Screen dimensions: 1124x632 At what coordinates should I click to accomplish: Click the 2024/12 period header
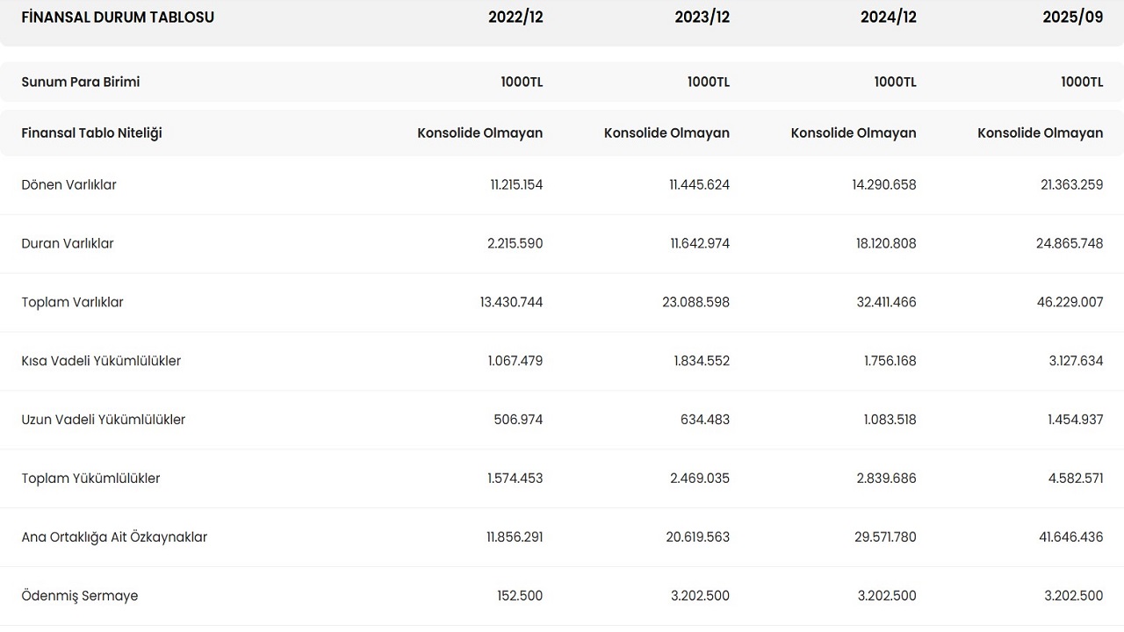(889, 18)
